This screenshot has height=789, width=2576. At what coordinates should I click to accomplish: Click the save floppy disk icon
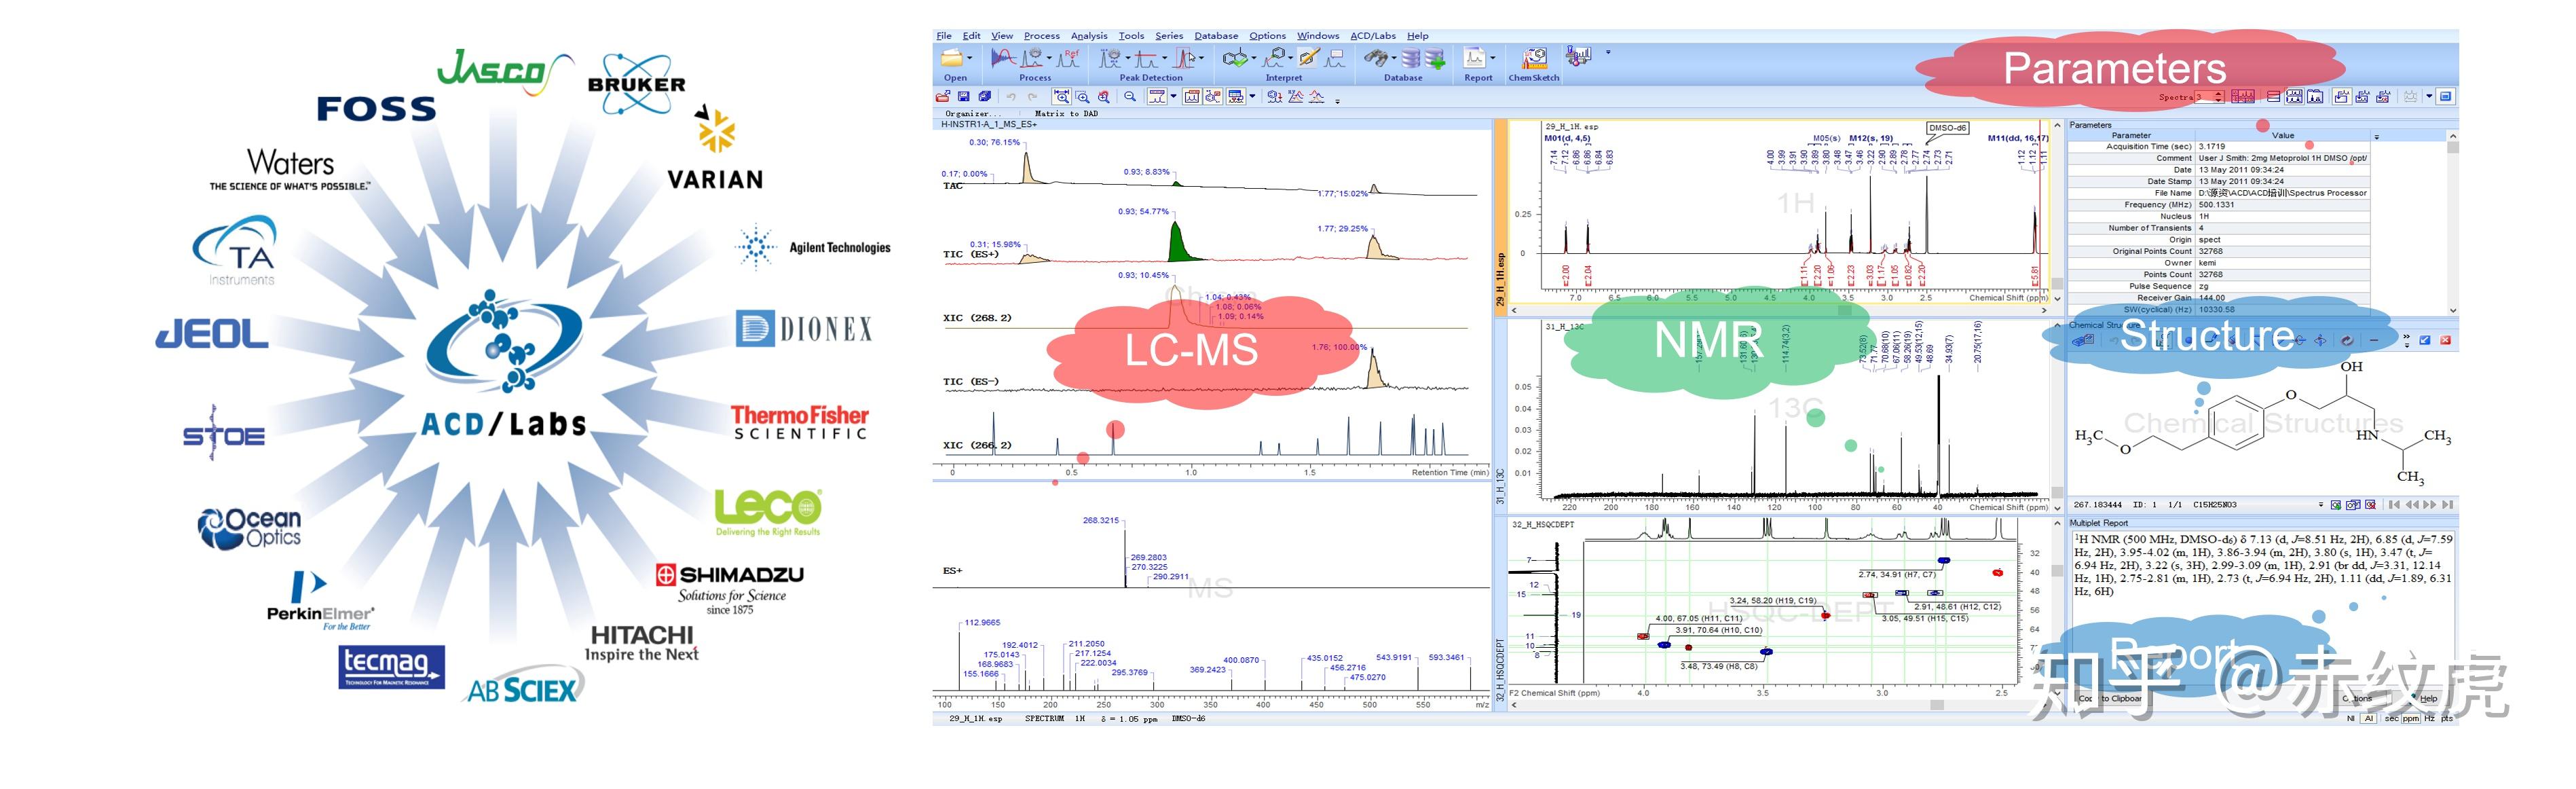point(963,96)
